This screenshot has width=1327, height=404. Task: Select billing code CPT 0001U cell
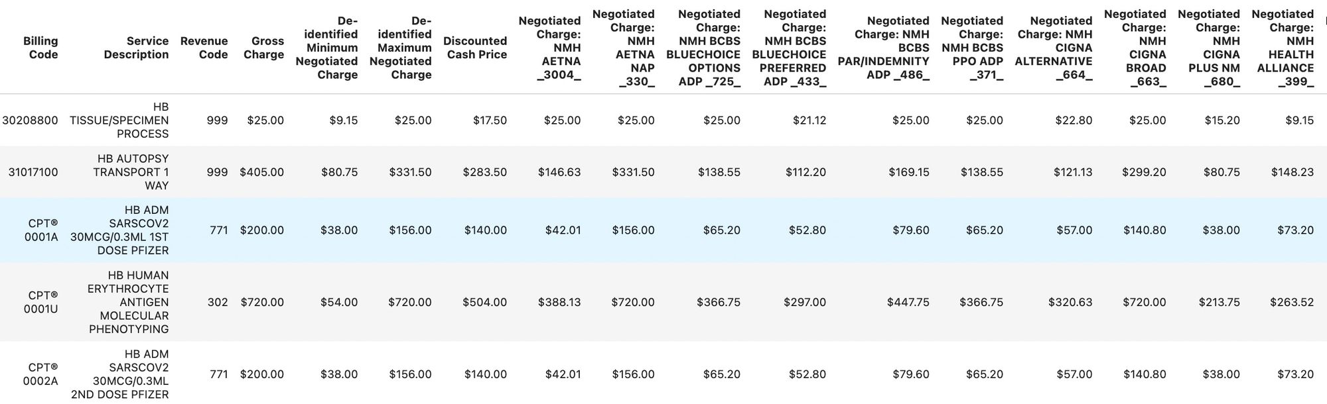41,302
